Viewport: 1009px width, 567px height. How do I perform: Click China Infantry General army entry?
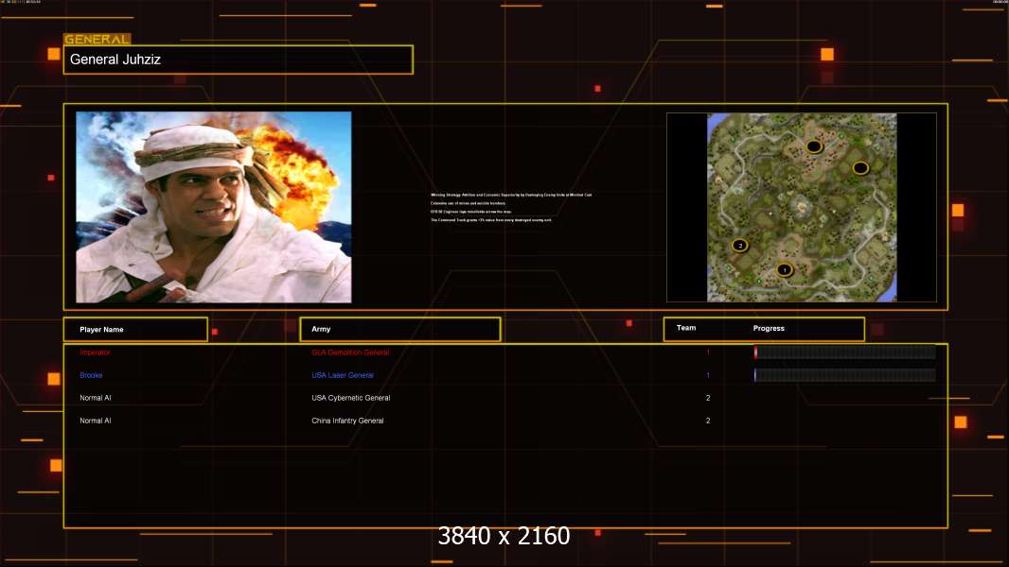347,421
